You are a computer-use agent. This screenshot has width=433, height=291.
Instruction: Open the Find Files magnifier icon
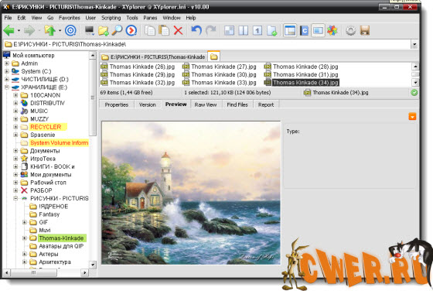pyautogui.click(x=117, y=30)
